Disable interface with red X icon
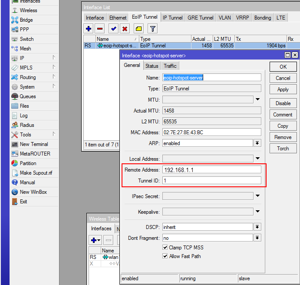This screenshot has width=300, height=285. coord(125,29)
